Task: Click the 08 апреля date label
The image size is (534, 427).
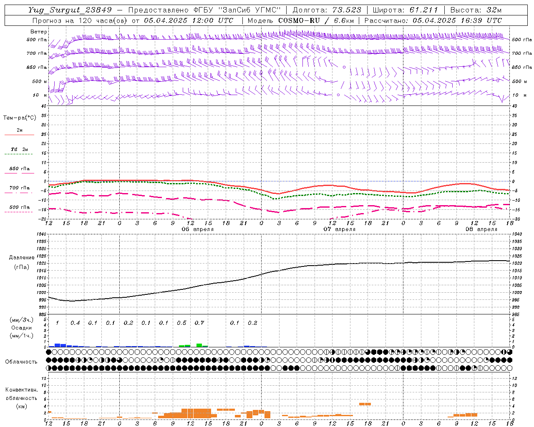Action: click(x=481, y=229)
